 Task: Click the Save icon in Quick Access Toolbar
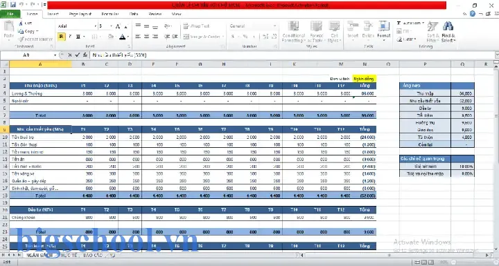click(x=13, y=5)
